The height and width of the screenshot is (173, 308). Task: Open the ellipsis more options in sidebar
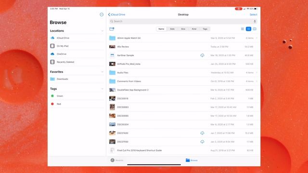102,14
